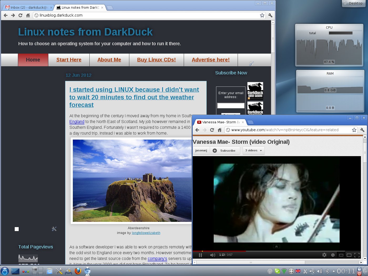Open the Start Here page
368x276 pixels.
(x=69, y=60)
